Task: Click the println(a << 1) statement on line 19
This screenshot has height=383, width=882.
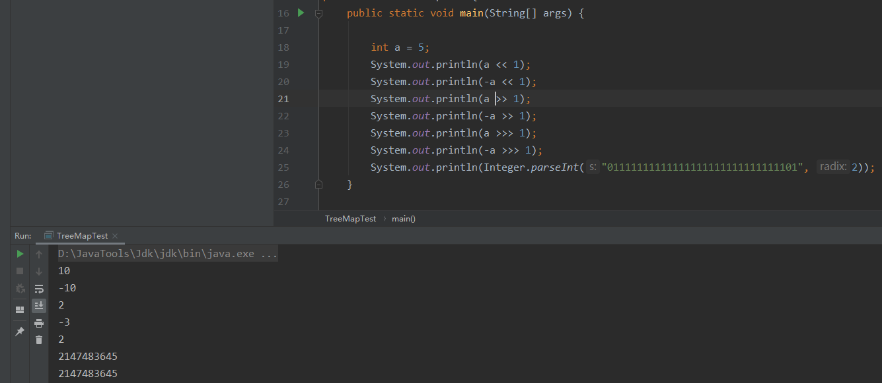Action: tap(451, 65)
